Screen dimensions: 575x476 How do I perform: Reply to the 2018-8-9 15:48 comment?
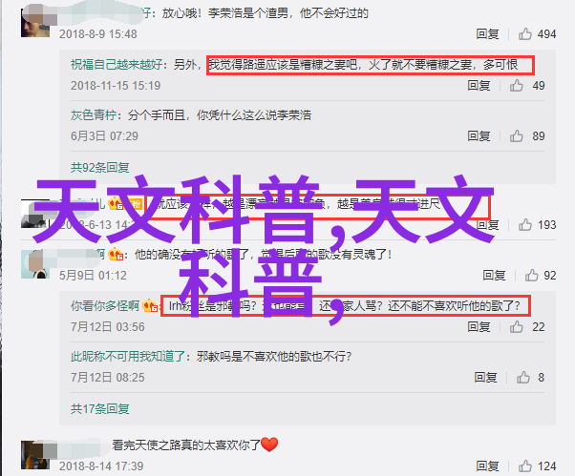pyautogui.click(x=487, y=34)
